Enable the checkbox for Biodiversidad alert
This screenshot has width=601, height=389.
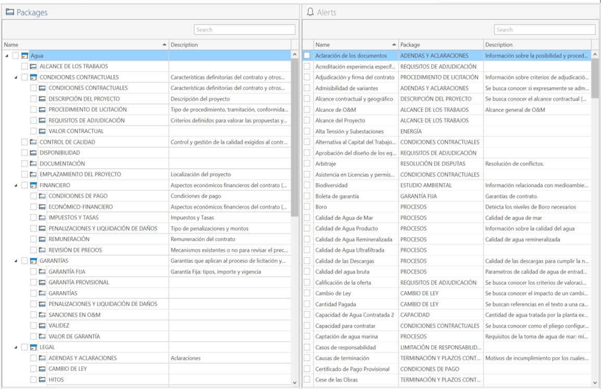(307, 185)
